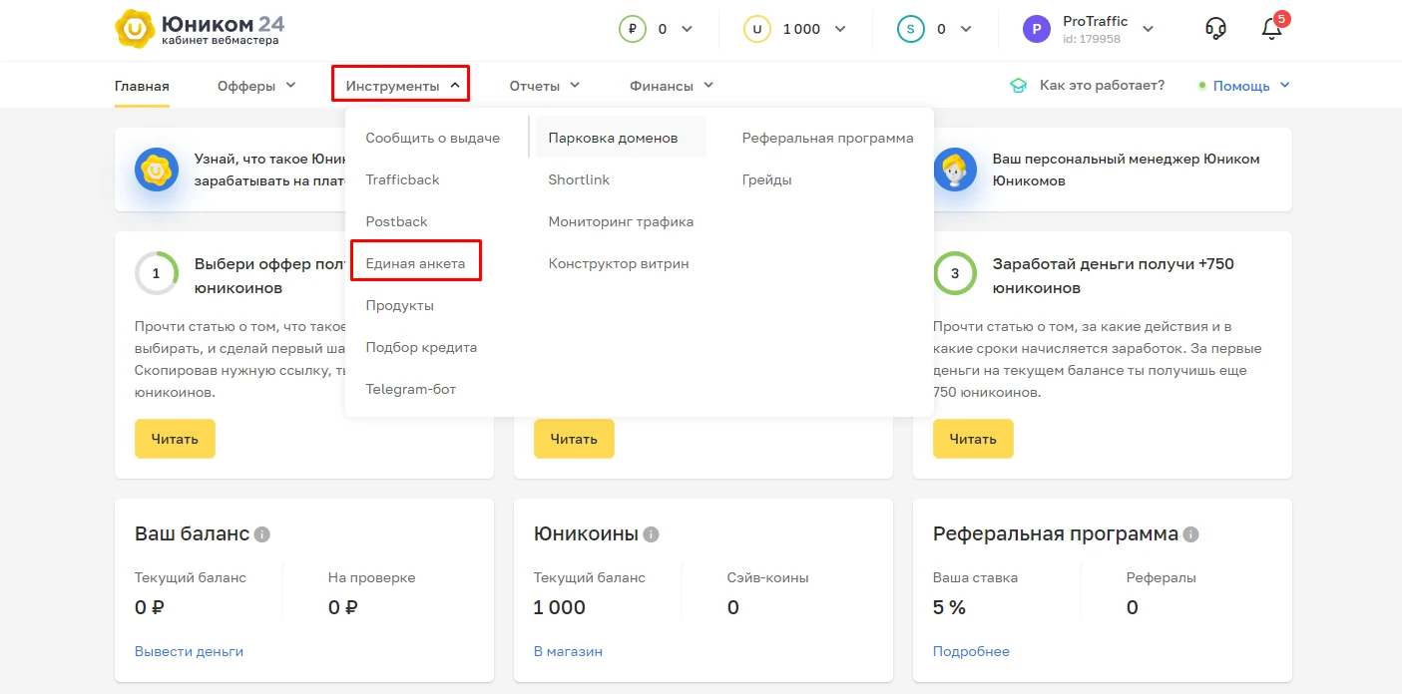Click the ProTraffic account name
The width and height of the screenshot is (1402, 694).
click(1095, 21)
